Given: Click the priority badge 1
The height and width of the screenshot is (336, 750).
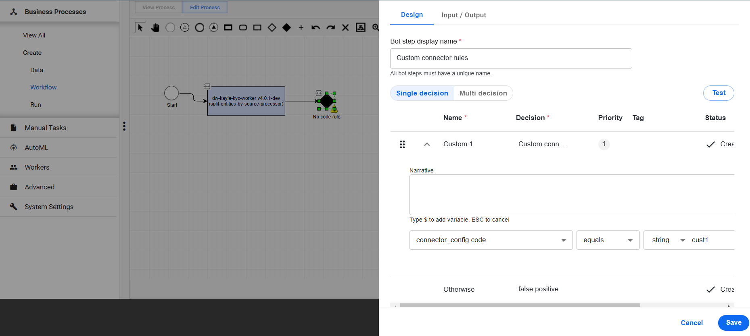Looking at the screenshot, I should 604,144.
